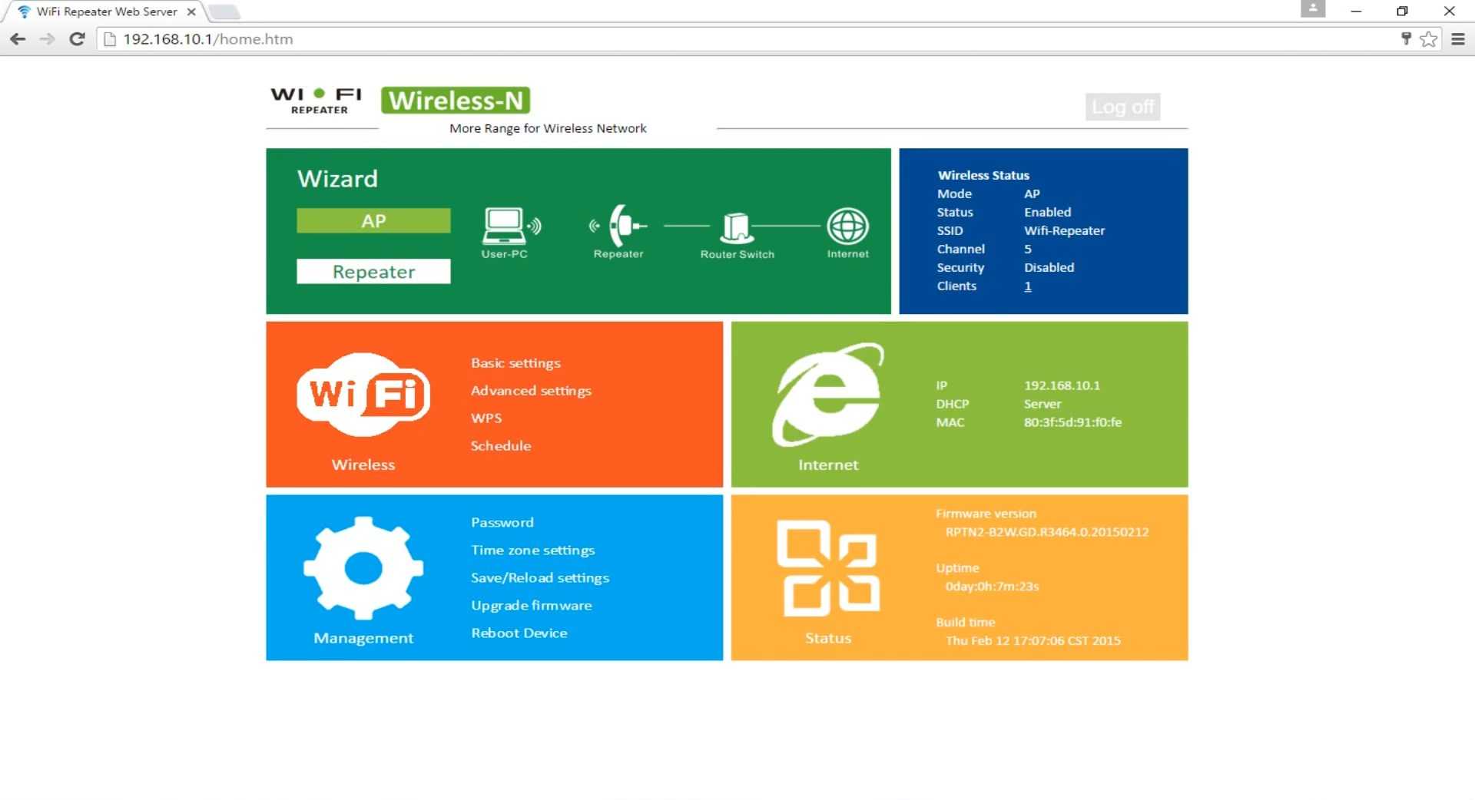Select AP mode in the Wizard

pos(373,220)
